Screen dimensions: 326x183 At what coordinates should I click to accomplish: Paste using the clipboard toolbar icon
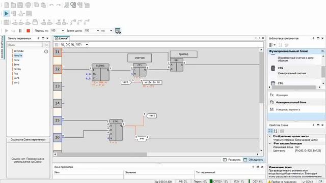pyautogui.click(x=43, y=5)
